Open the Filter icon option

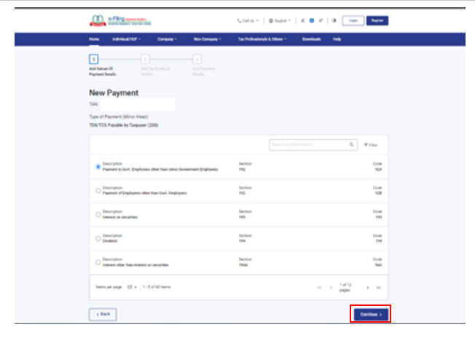click(x=371, y=145)
